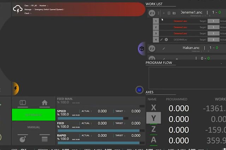The width and height of the screenshot is (226, 150).
Task: Click the FEED % 100.0 override value
Action: click(x=63, y=126)
